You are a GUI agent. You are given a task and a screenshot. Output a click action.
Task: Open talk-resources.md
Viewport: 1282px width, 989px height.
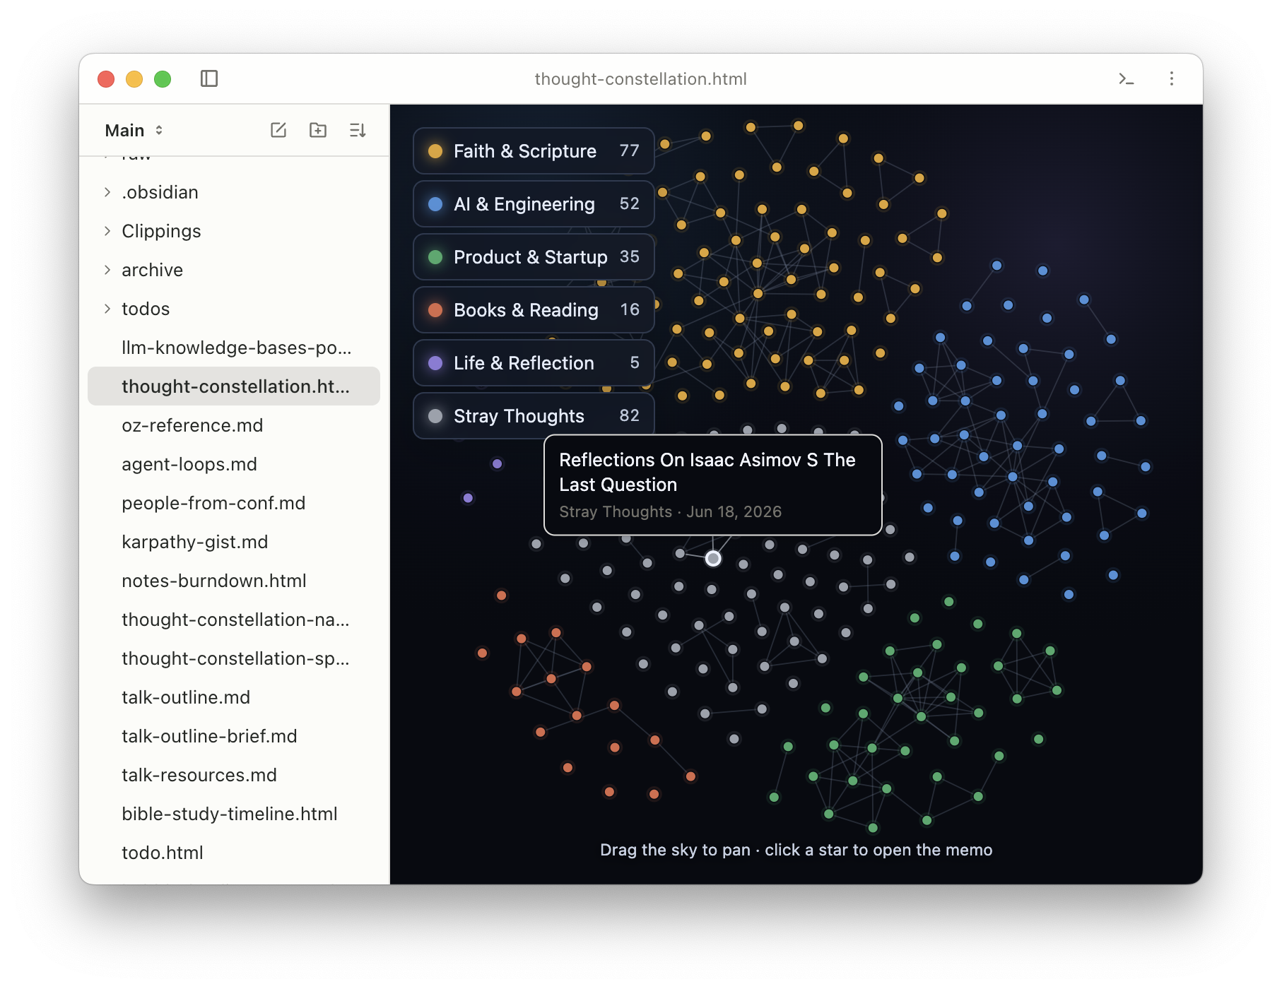pyautogui.click(x=234, y=775)
